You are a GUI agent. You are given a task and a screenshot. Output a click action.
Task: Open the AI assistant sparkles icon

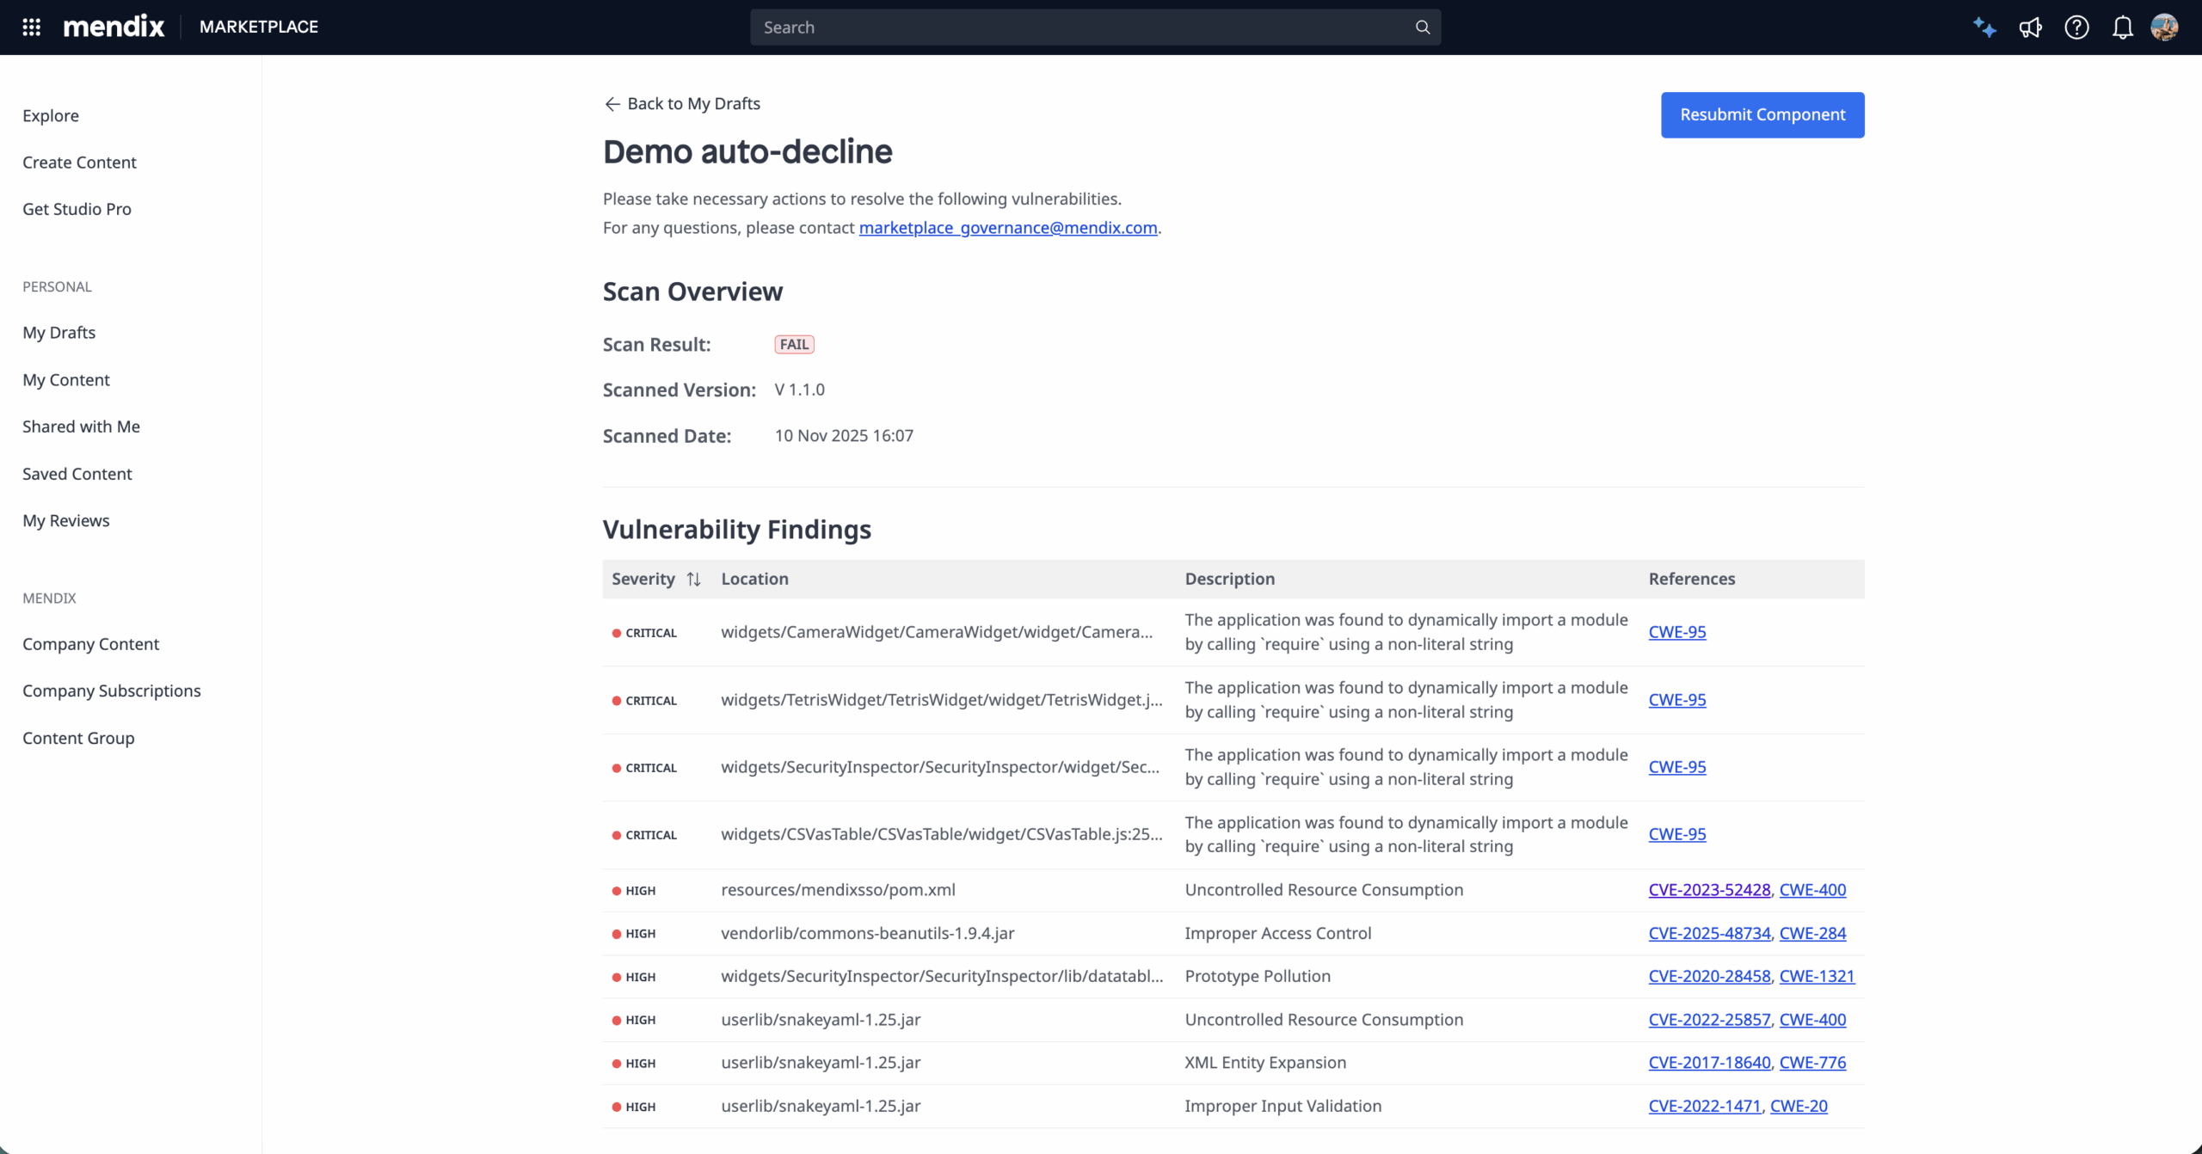(1984, 27)
